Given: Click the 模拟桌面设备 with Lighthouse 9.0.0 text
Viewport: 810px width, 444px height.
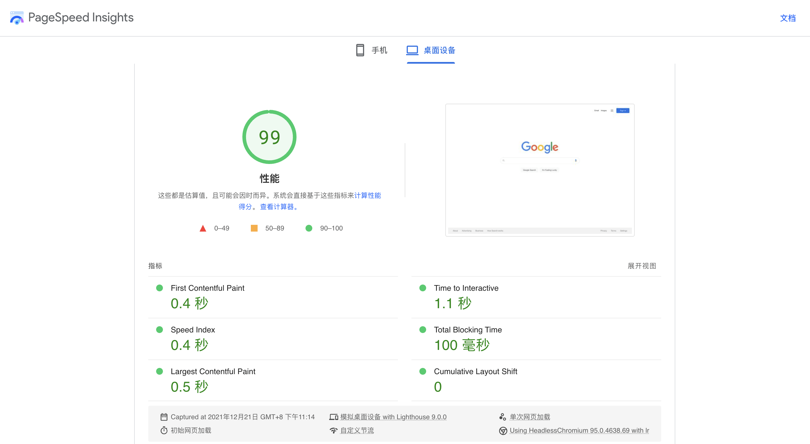Looking at the screenshot, I should point(393,417).
